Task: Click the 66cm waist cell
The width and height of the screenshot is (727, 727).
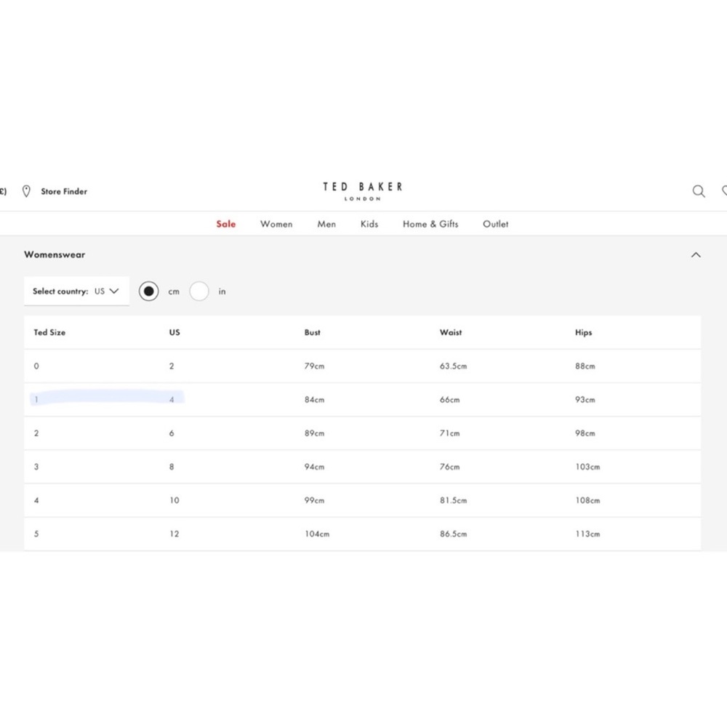Action: [x=450, y=400]
